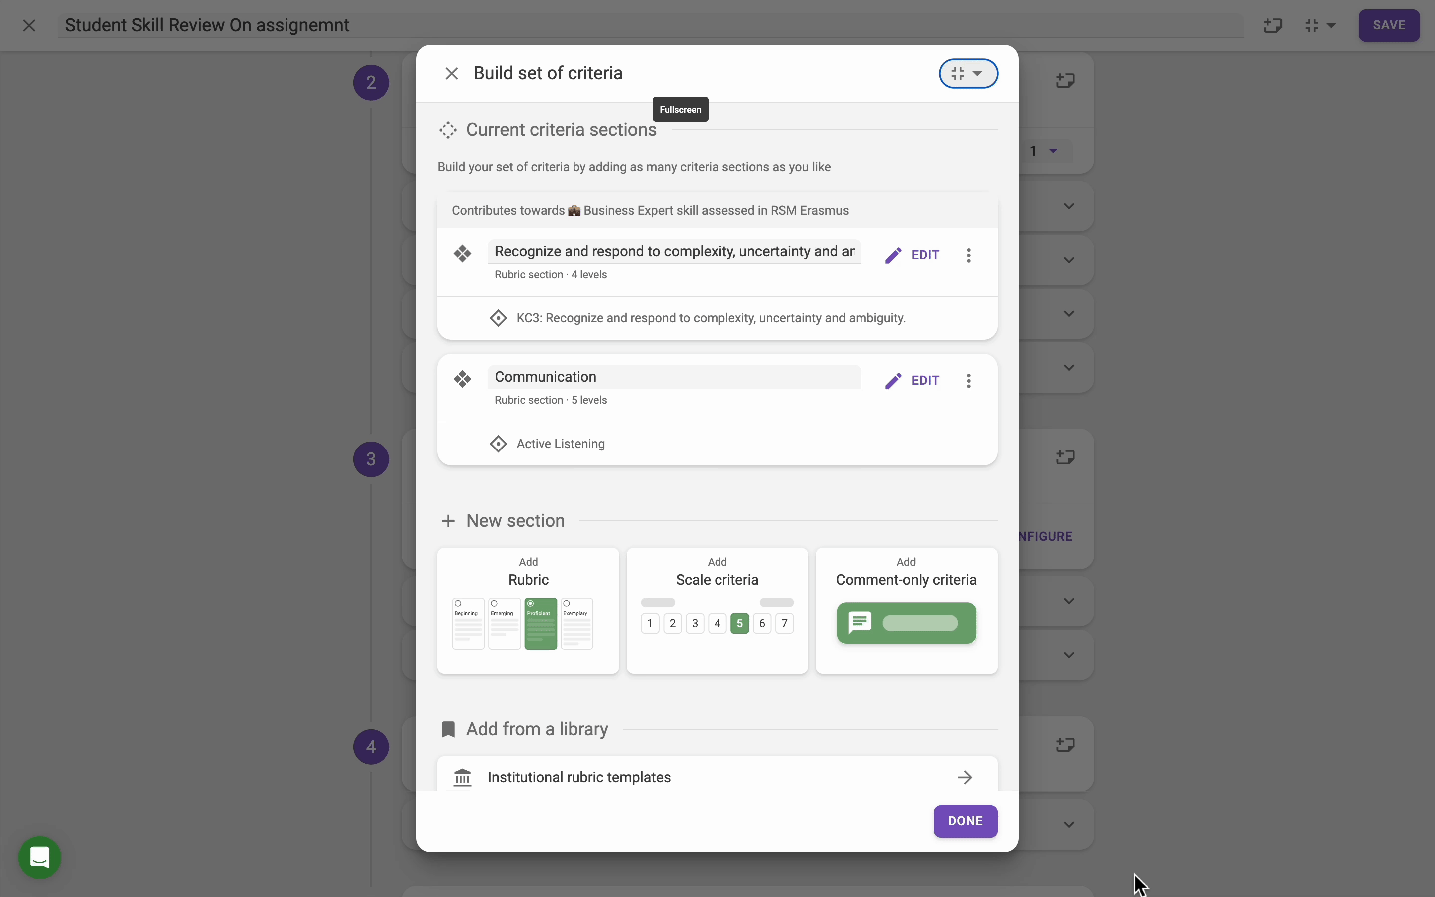Save the Student Skill Review assignment
The width and height of the screenshot is (1435, 897).
1389,25
